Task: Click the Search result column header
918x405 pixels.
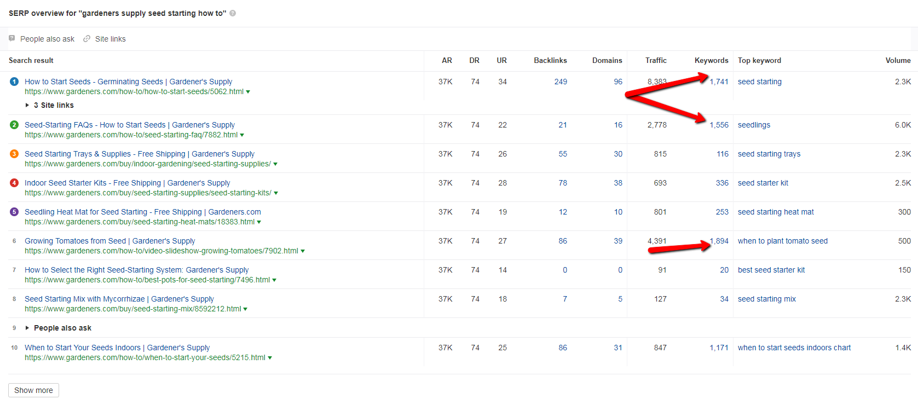Action: point(31,60)
